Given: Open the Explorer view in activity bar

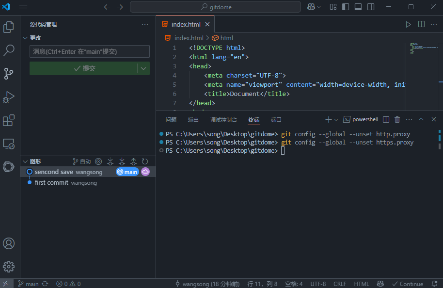Looking at the screenshot, I should pos(9,27).
